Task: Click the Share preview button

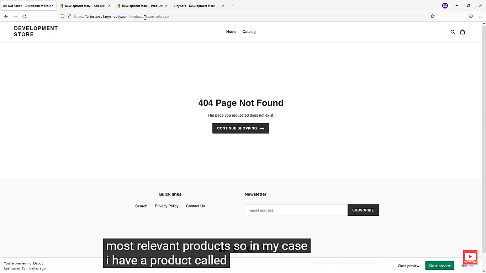Action: [x=440, y=266]
